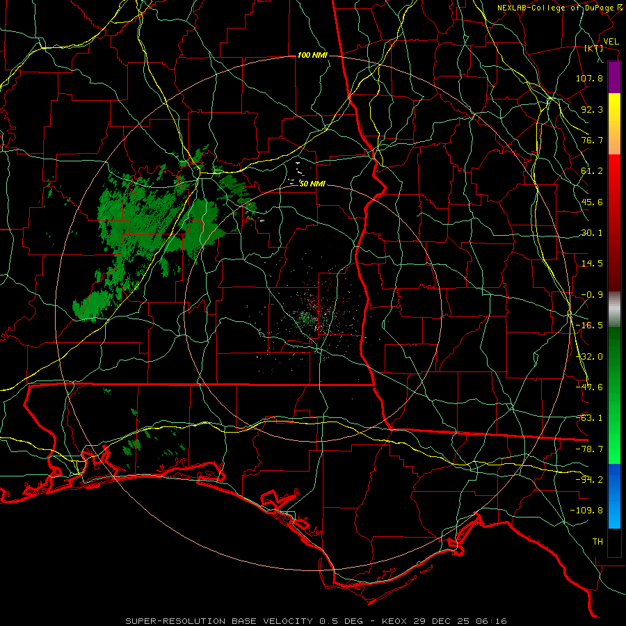Click the TH label on the legend
The width and height of the screenshot is (626, 626).
tap(597, 542)
